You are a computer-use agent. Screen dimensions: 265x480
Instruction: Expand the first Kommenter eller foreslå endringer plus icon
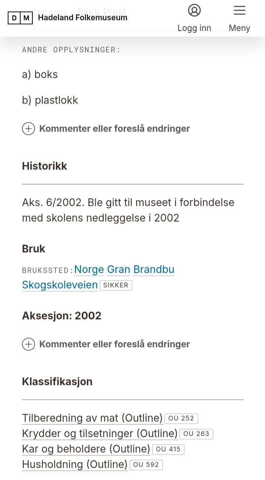pos(29,129)
